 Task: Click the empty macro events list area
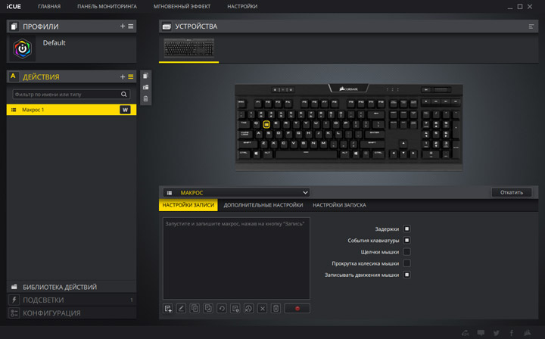[236, 259]
